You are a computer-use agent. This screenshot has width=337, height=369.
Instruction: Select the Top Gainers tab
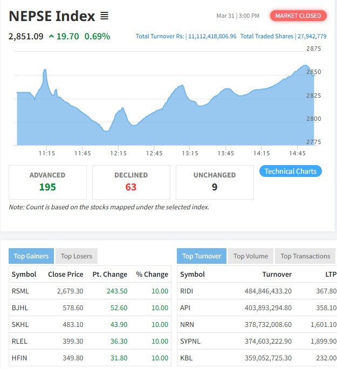31,256
